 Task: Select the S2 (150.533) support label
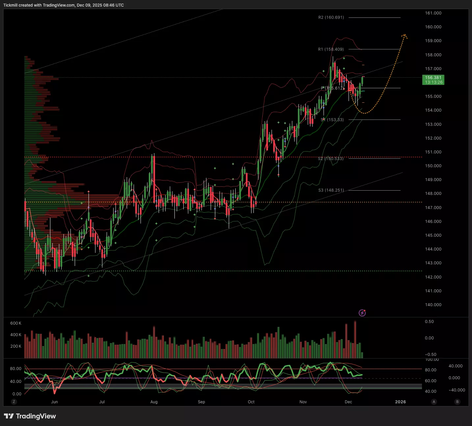[x=331, y=159]
